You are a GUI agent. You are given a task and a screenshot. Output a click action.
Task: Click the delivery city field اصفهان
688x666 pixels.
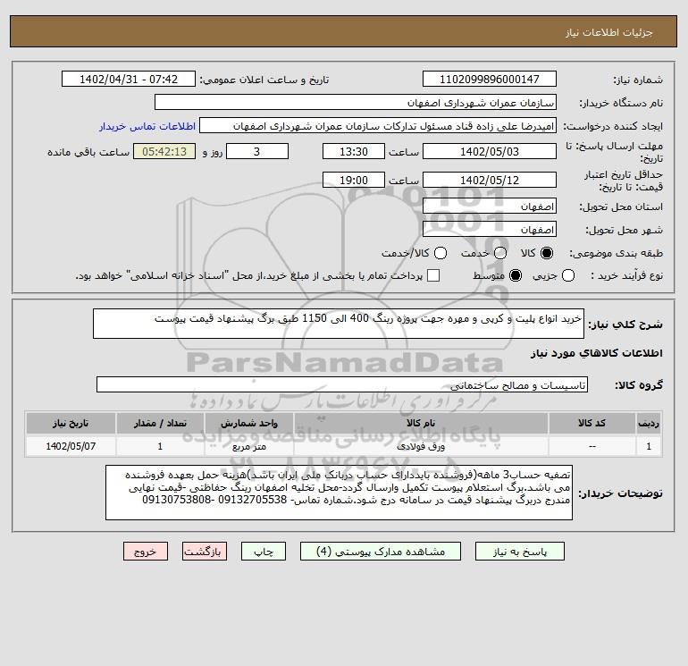pos(490,229)
